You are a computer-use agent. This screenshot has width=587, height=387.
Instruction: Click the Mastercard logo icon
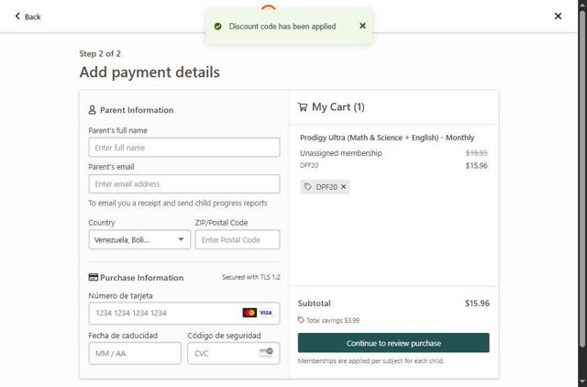249,313
